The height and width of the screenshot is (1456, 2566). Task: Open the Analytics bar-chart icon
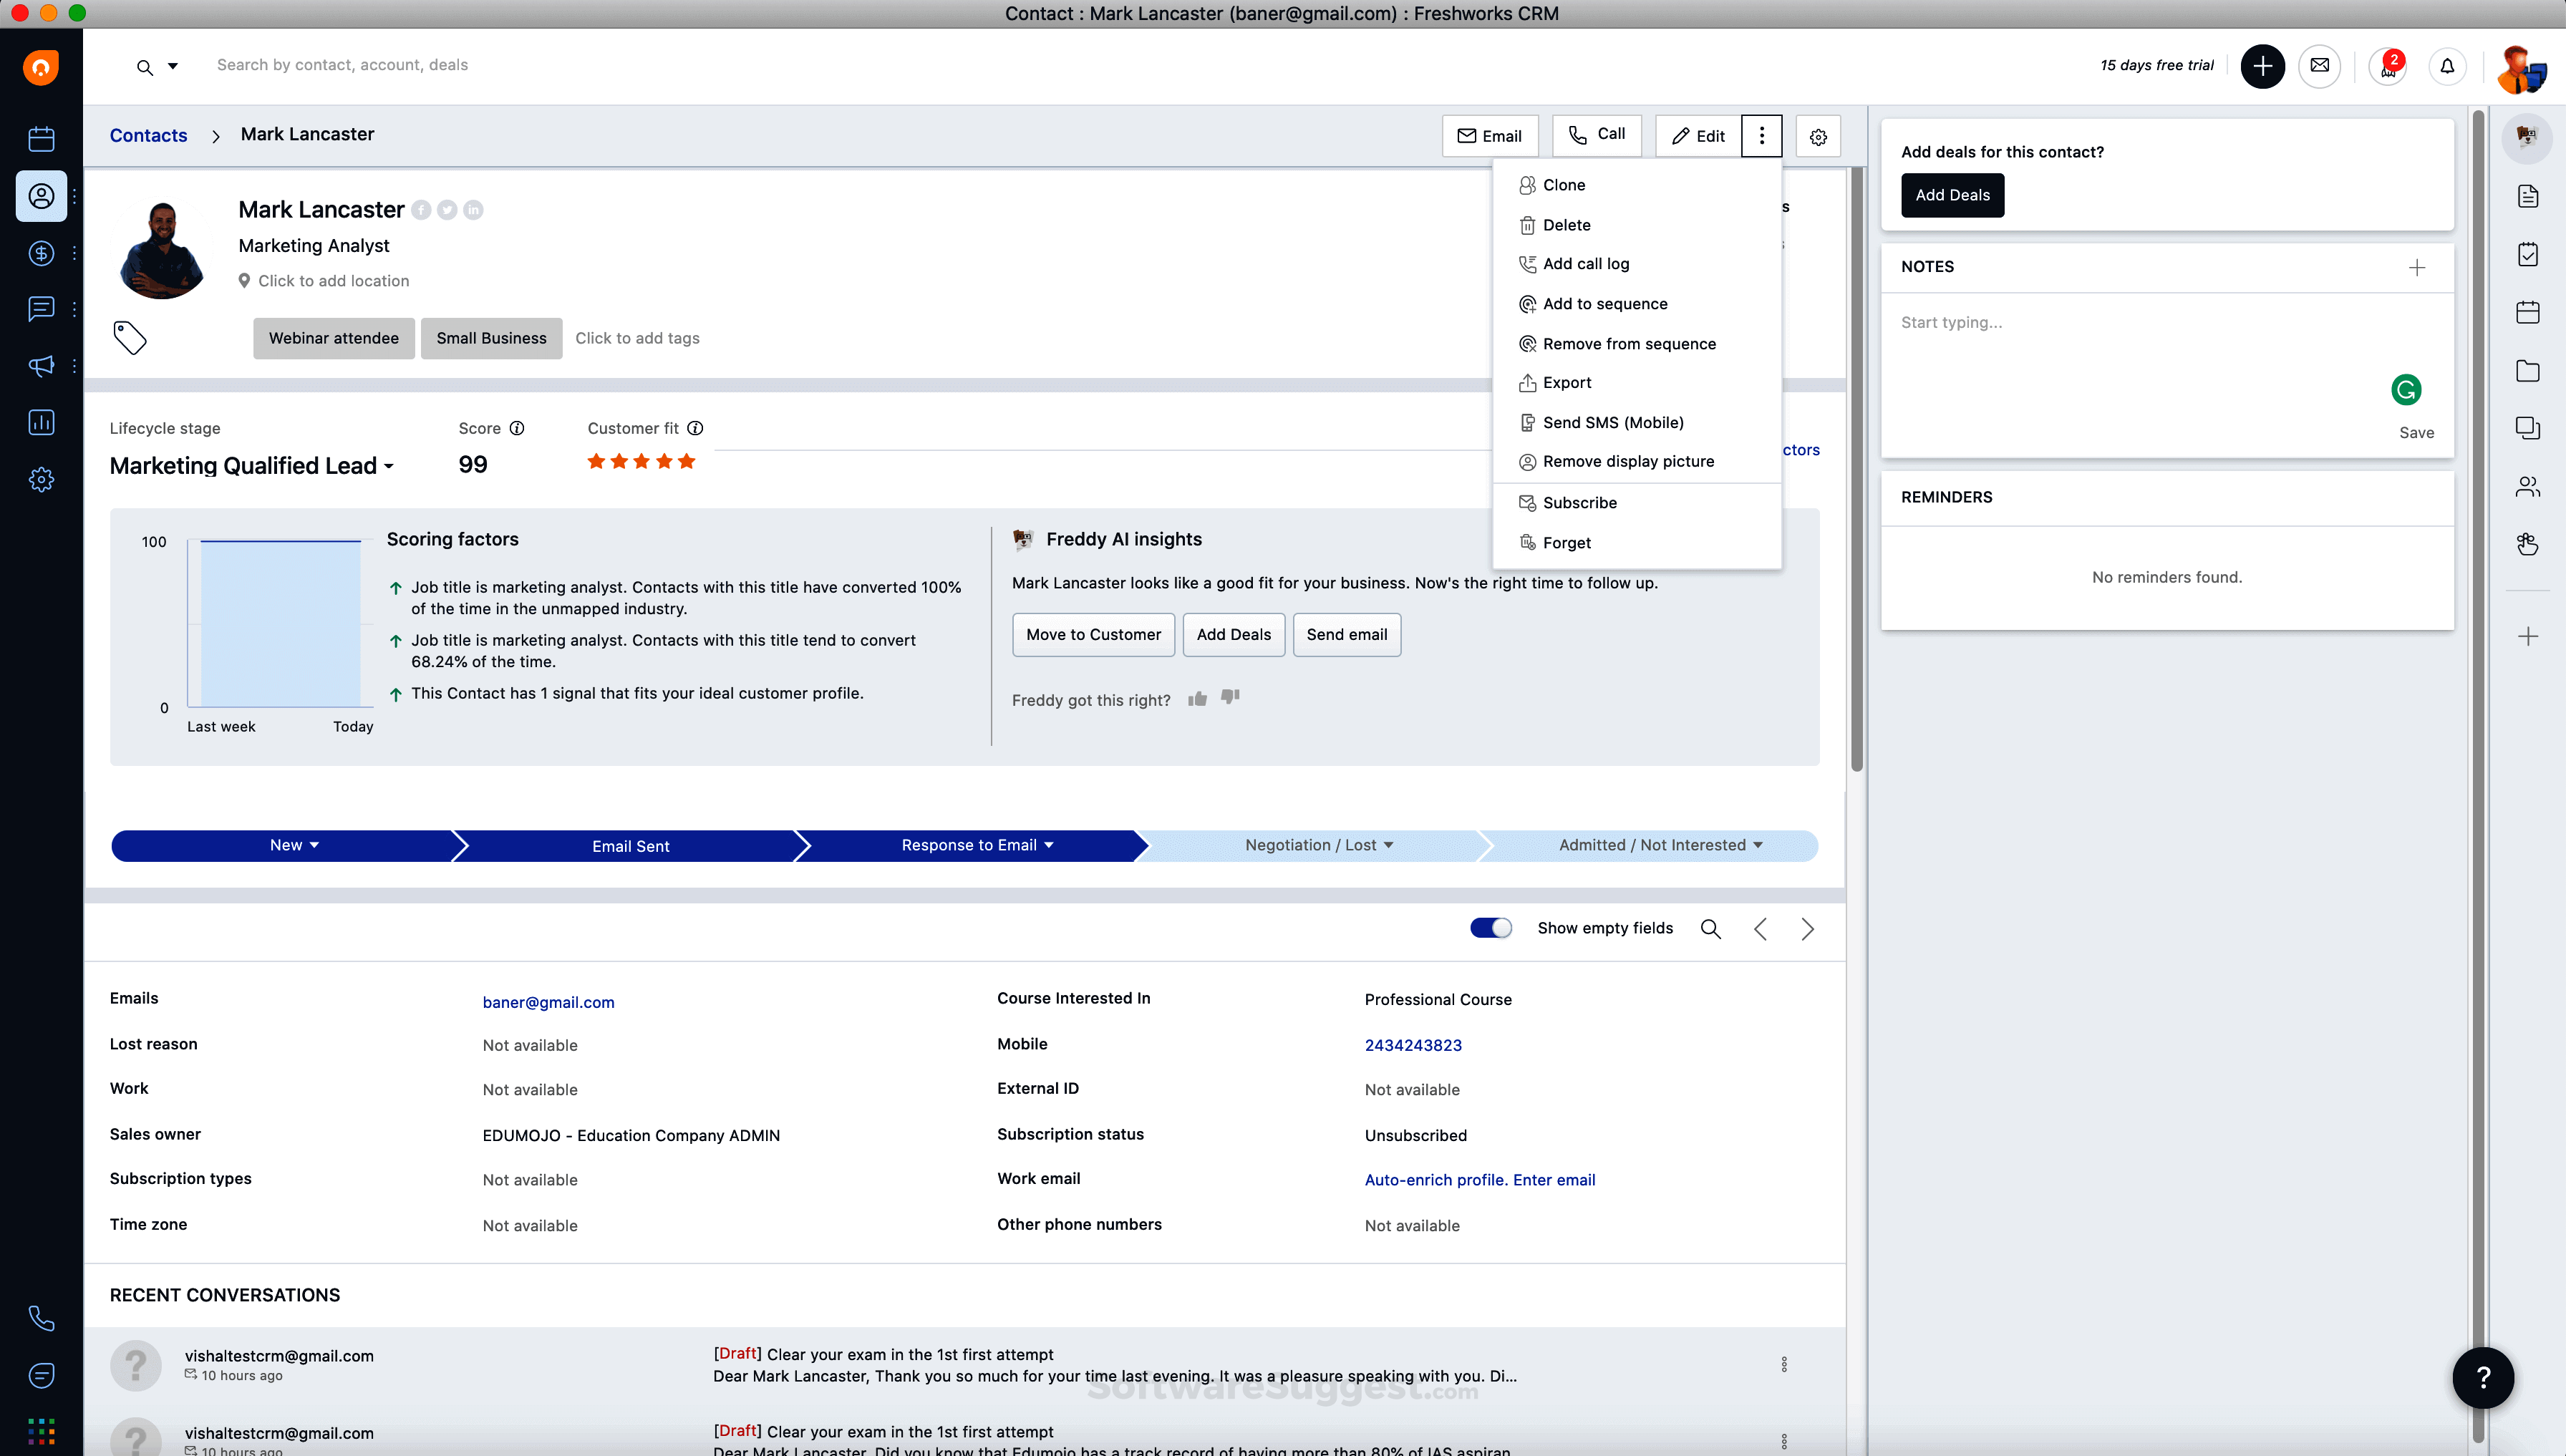41,422
